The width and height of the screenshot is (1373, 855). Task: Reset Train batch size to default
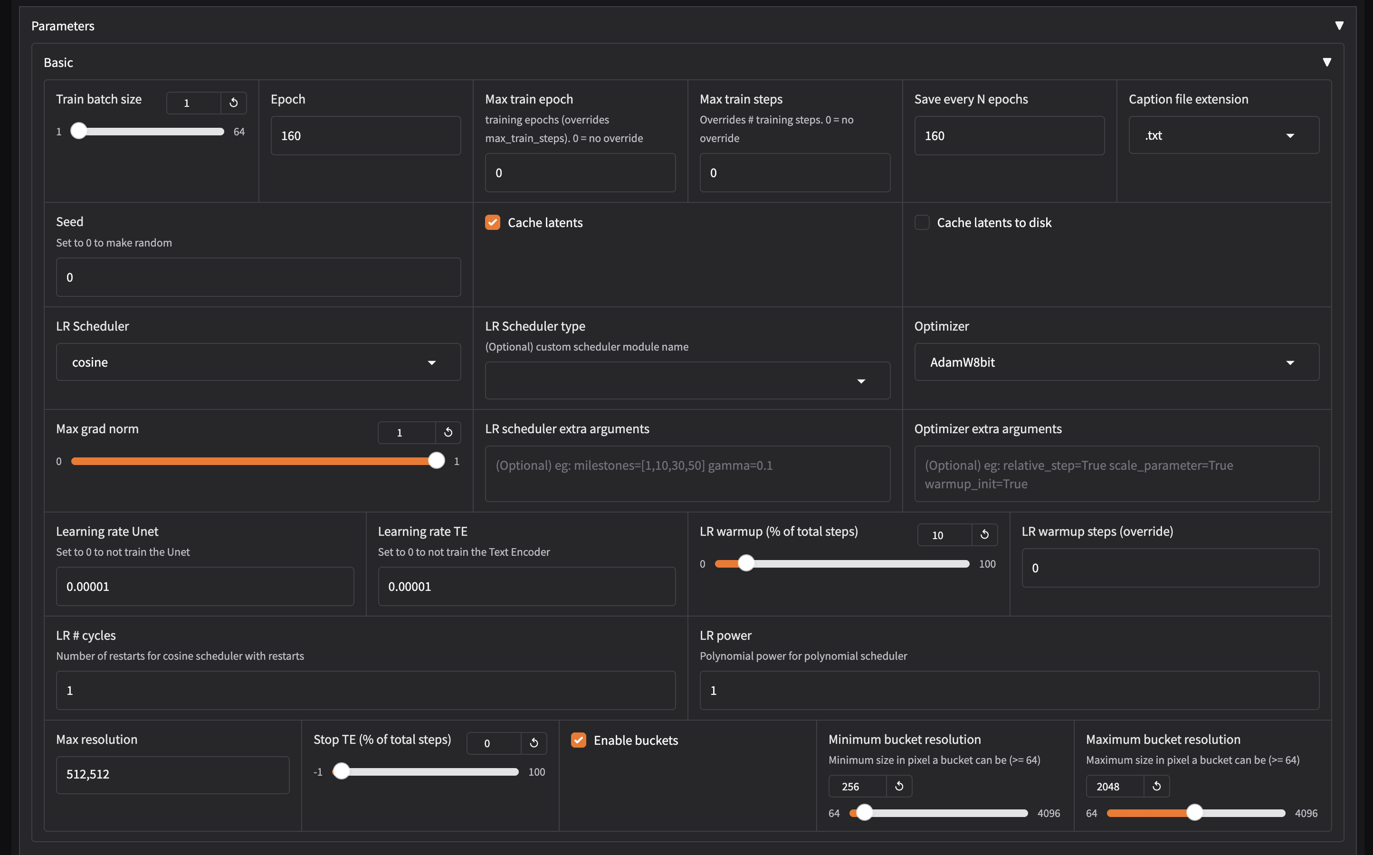(x=234, y=103)
